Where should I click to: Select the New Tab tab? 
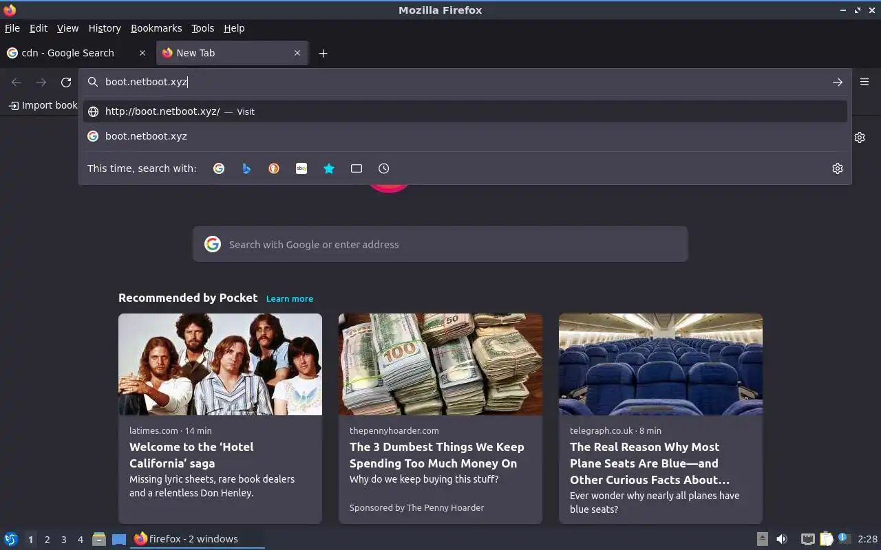(x=233, y=53)
